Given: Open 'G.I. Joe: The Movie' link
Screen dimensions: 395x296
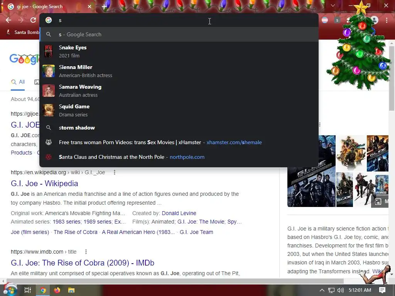Looking at the screenshot, I should click(x=201, y=222).
